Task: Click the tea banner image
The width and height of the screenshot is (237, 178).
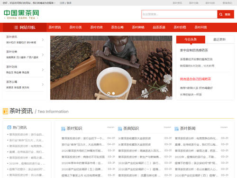Action: (x=111, y=68)
